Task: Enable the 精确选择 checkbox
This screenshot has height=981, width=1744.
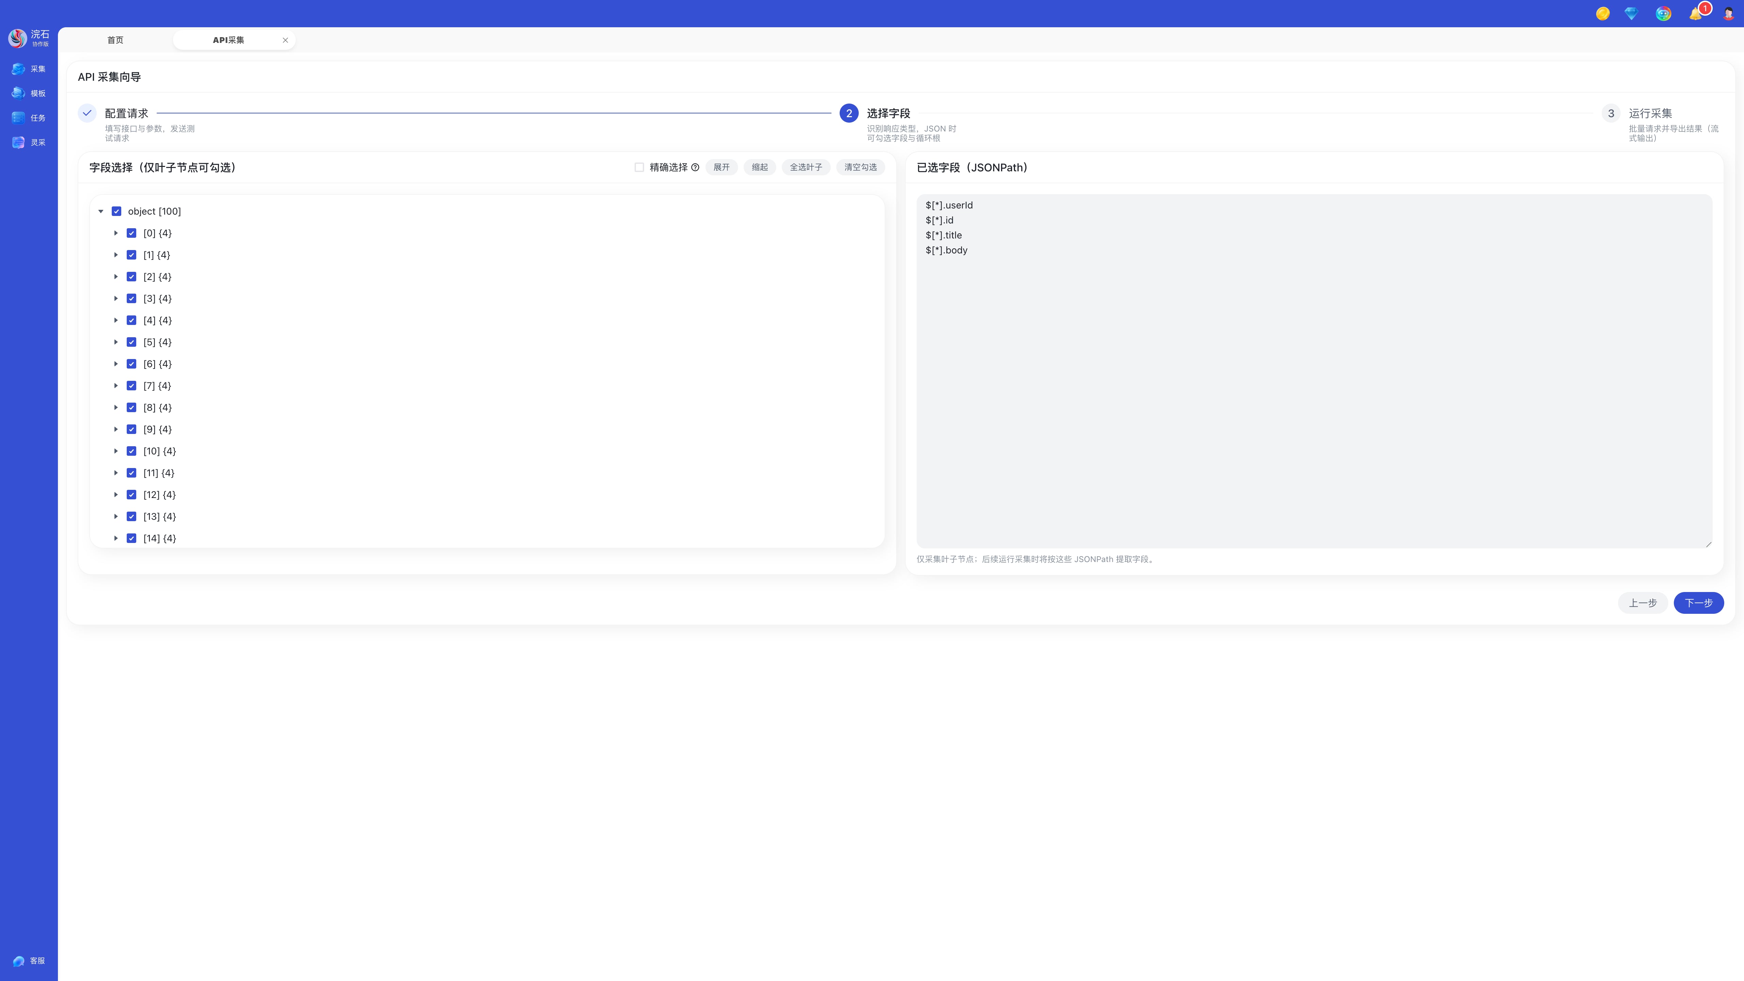Action: coord(639,167)
